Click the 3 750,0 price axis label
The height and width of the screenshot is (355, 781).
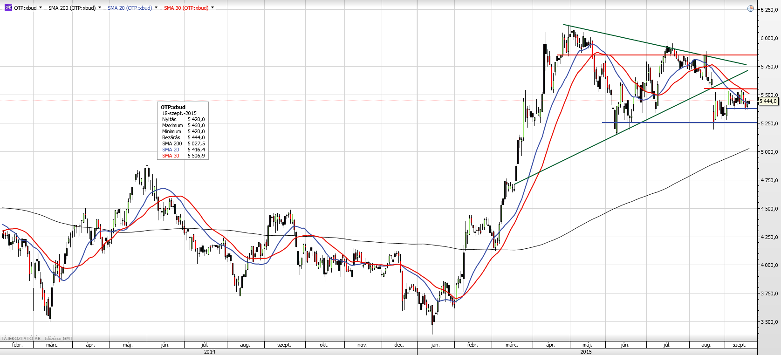pyautogui.click(x=769, y=294)
